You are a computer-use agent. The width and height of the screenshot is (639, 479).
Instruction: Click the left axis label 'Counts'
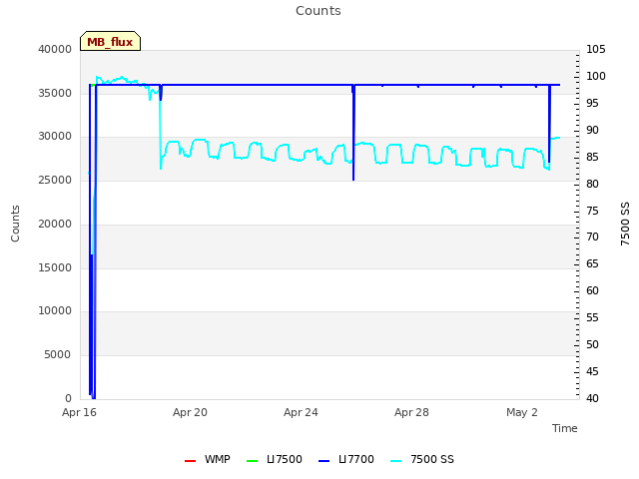pos(15,224)
